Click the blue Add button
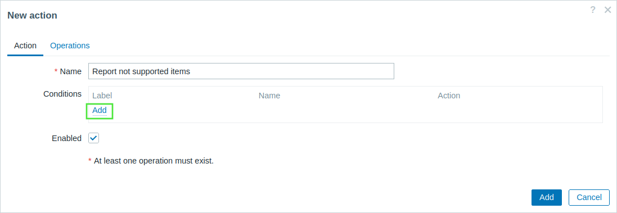 point(547,197)
